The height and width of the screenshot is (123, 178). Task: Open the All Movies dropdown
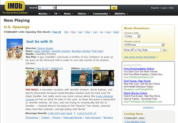click(x=144, y=45)
